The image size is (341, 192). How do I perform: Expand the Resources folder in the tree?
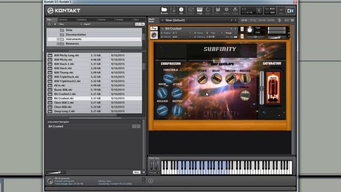pos(58,44)
